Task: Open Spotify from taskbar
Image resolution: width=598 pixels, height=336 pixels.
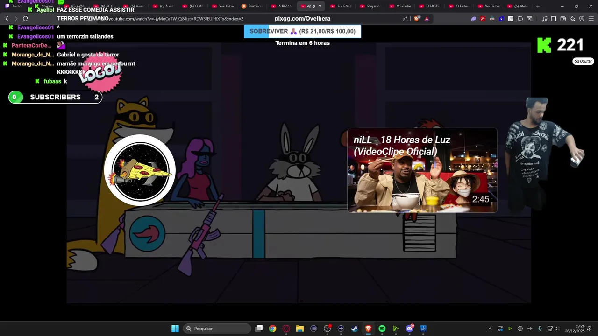Action: [x=382, y=329]
